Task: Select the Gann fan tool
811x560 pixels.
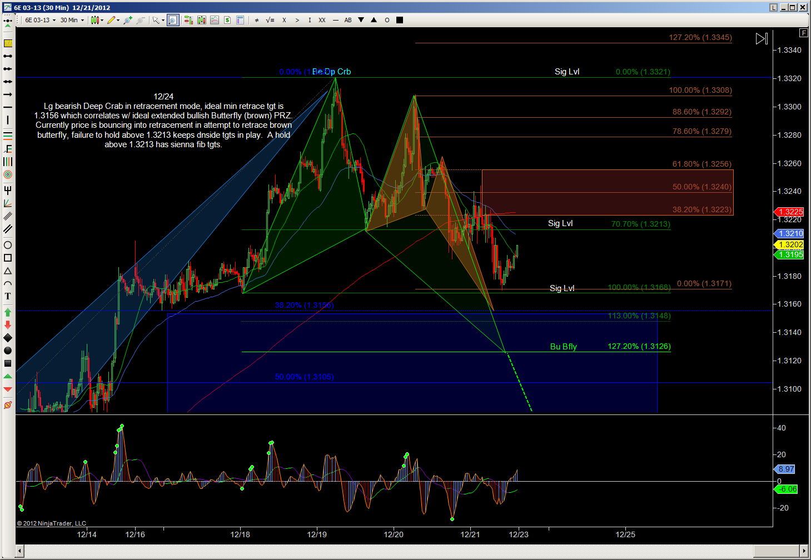Action: (8, 203)
